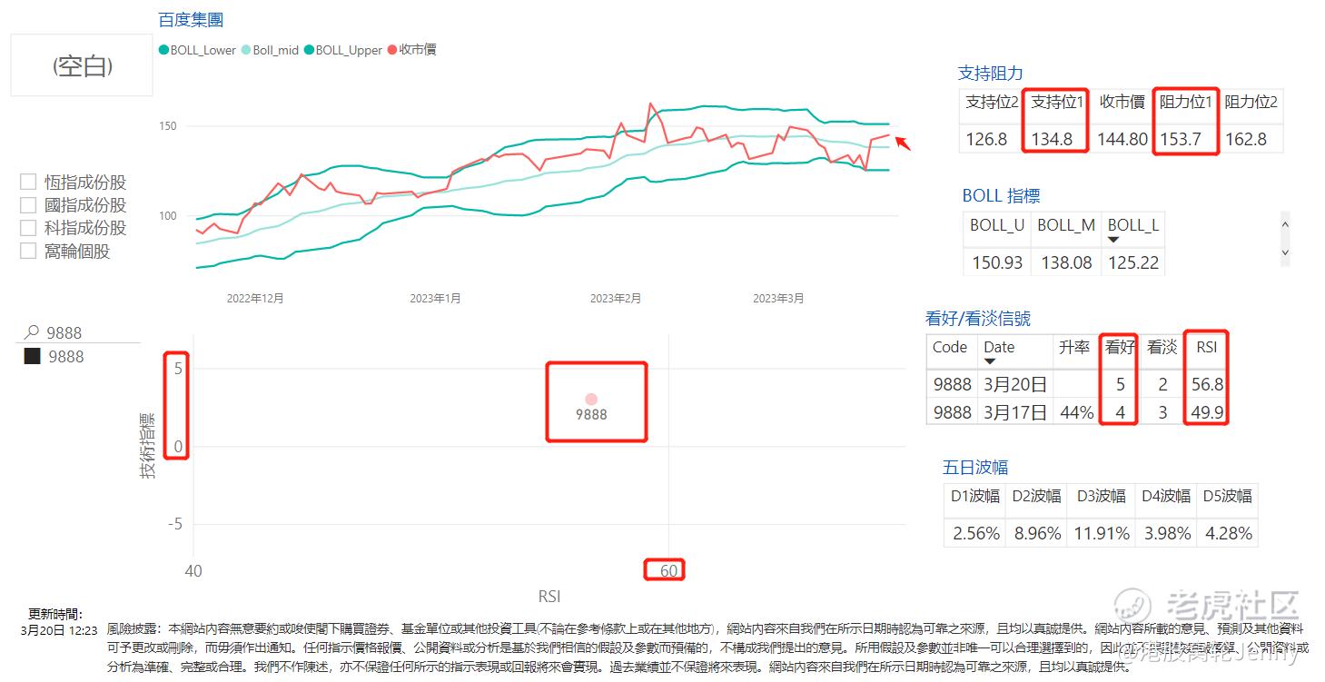
Task: Click the BOLL upper value 150.93
Action: (996, 262)
